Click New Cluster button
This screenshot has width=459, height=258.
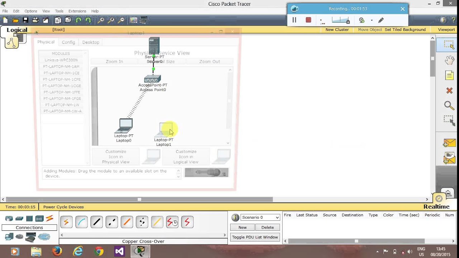[x=337, y=29]
